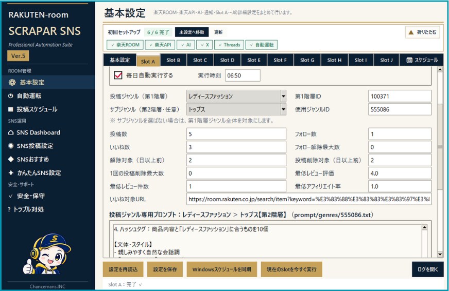The height and width of the screenshot is (291, 449).
Task: Click the question mark icon beside トラブル対処
Action: 9,209
